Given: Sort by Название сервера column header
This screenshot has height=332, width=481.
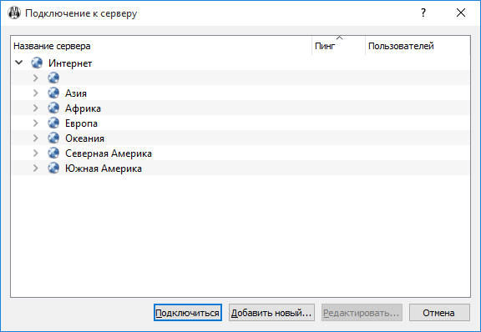Looking at the screenshot, I should click(x=161, y=46).
